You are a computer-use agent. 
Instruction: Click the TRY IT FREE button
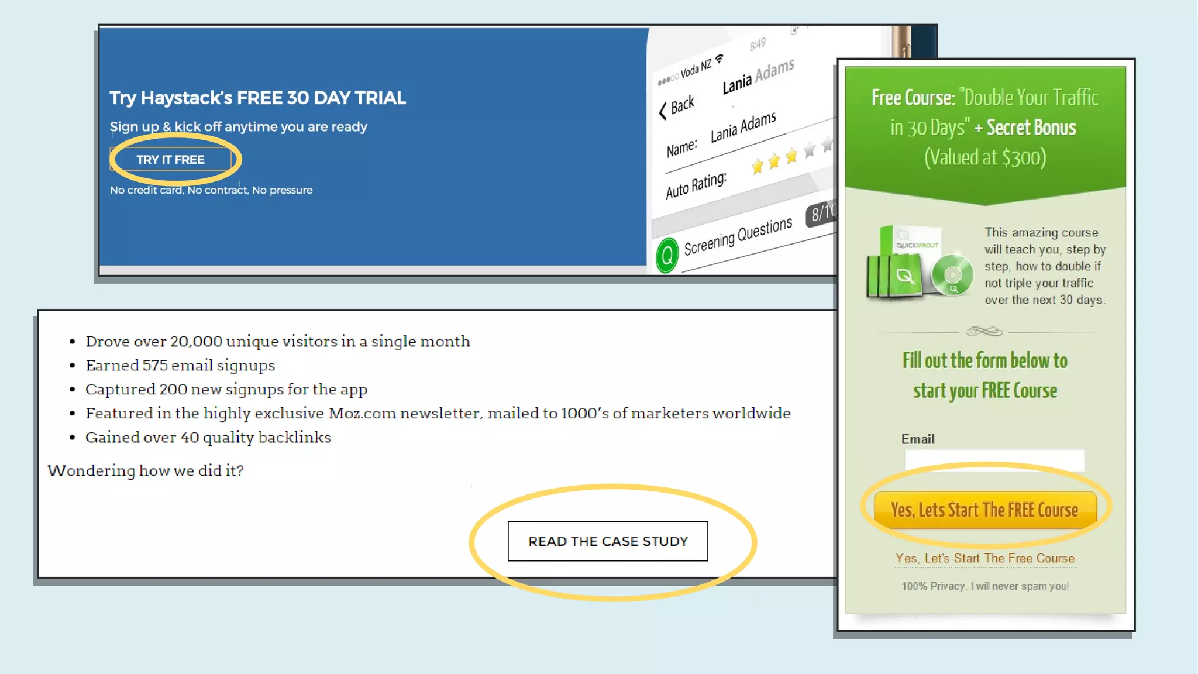(170, 160)
